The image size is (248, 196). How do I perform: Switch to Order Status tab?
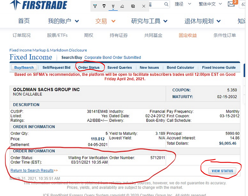[x=89, y=67]
